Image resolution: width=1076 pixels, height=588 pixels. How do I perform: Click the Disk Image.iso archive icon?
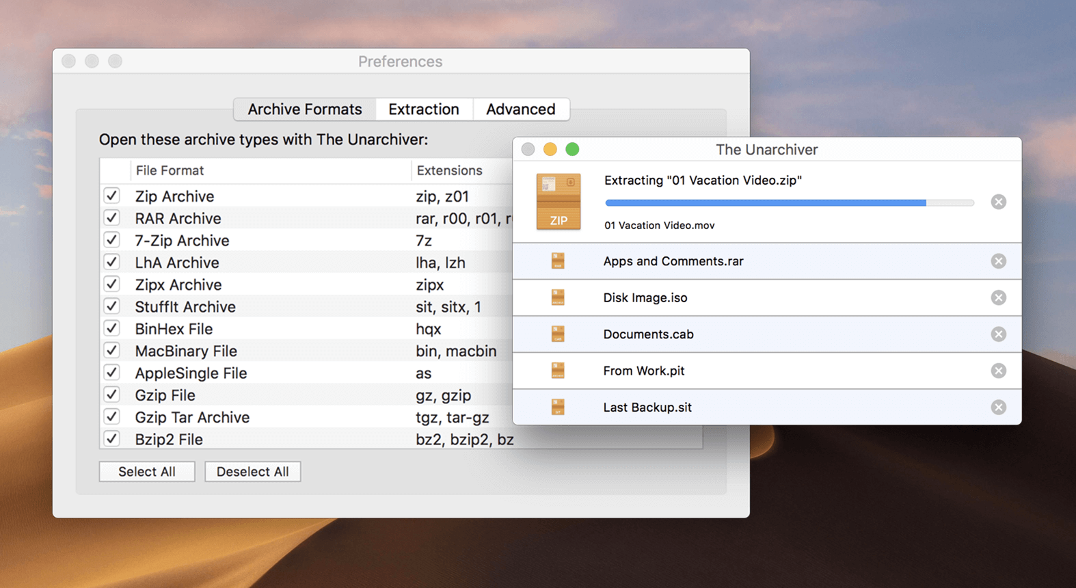558,297
